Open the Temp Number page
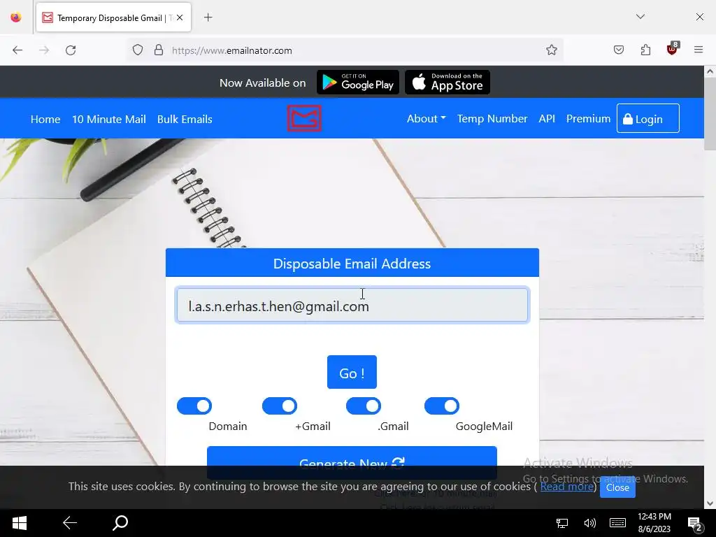 [492, 119]
